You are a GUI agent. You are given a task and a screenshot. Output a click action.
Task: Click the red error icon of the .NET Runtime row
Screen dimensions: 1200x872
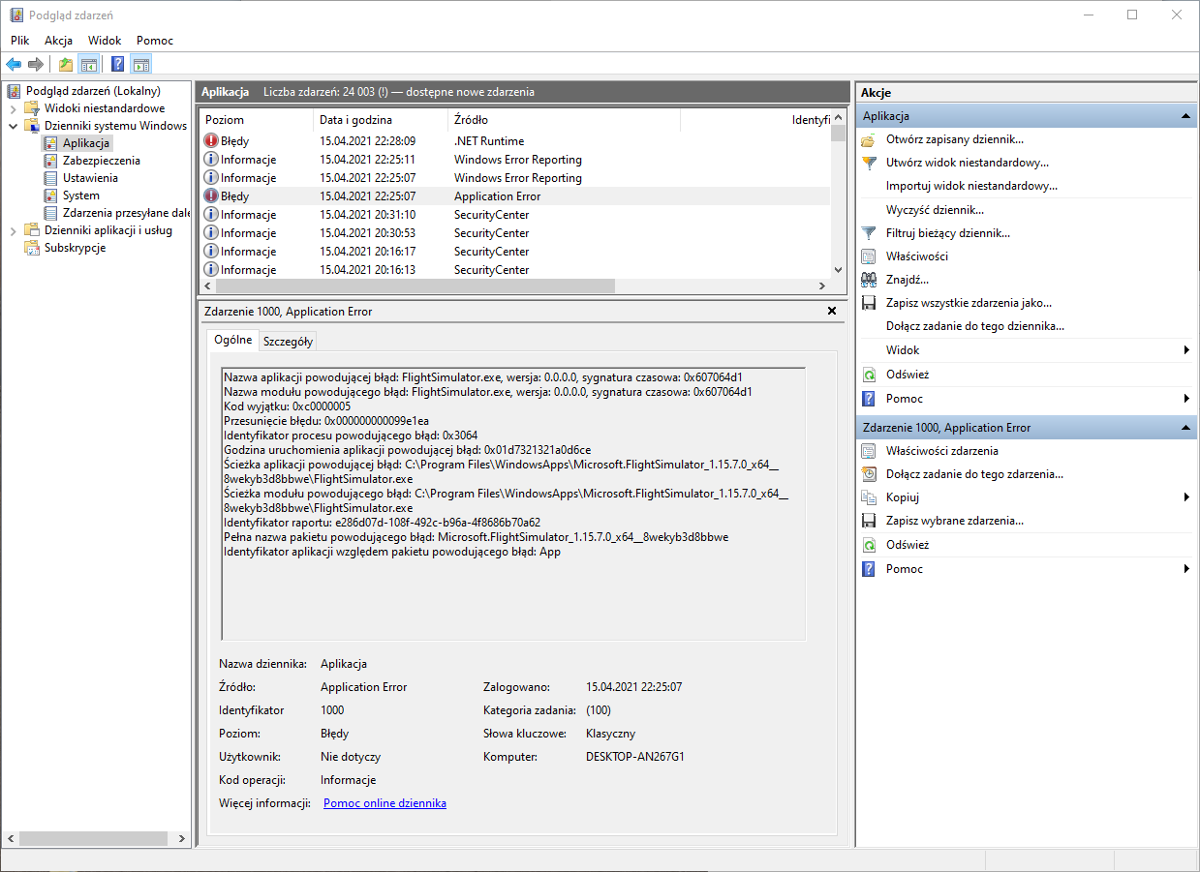tap(211, 141)
